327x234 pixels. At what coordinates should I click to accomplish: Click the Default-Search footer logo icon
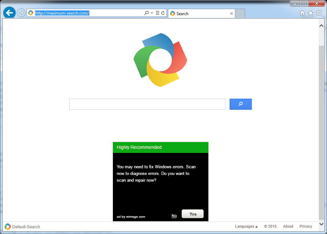(8, 227)
